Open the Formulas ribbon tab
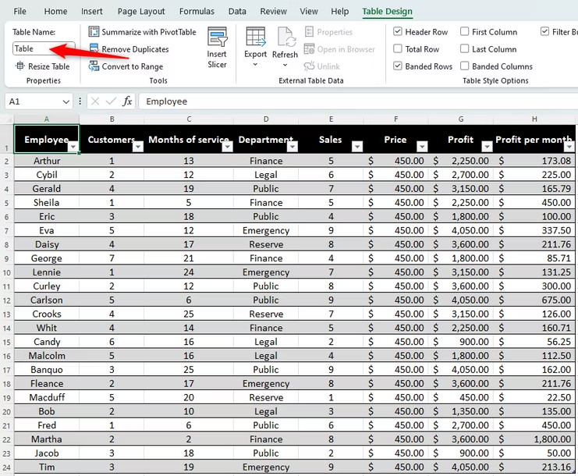 pyautogui.click(x=197, y=12)
